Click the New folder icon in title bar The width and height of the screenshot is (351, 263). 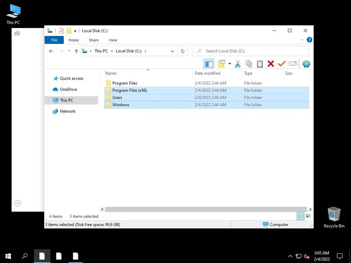click(x=69, y=31)
